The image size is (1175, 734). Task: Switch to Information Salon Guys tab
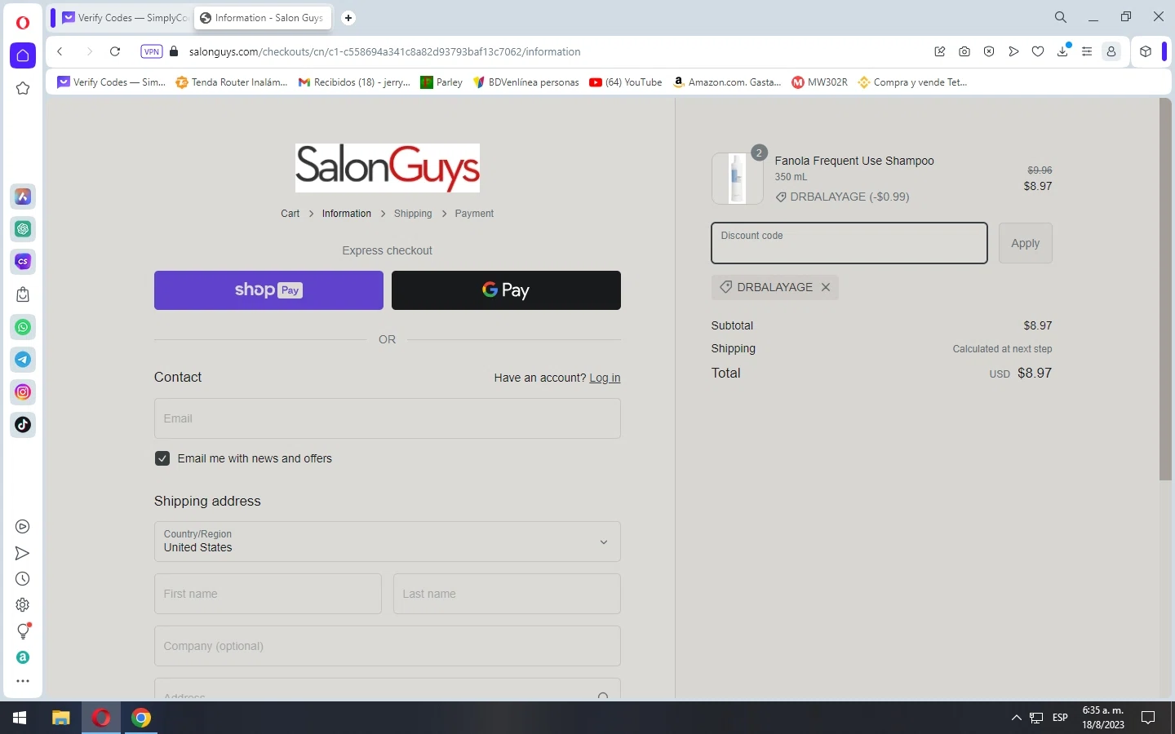[x=263, y=18]
